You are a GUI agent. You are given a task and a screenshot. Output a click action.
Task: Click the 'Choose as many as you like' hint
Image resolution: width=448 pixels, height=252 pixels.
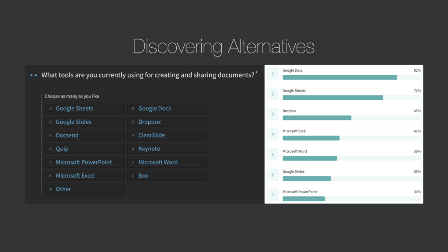pos(72,96)
